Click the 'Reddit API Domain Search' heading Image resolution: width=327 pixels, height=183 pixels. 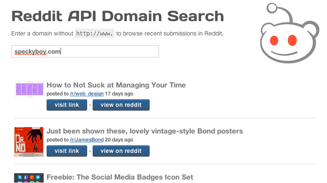tap(117, 16)
